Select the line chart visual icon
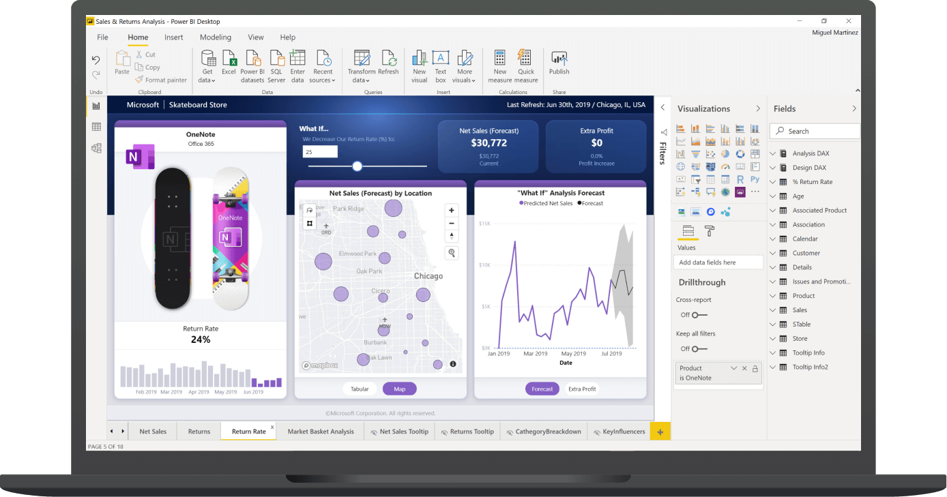Image resolution: width=947 pixels, height=497 pixels. pyautogui.click(x=681, y=141)
